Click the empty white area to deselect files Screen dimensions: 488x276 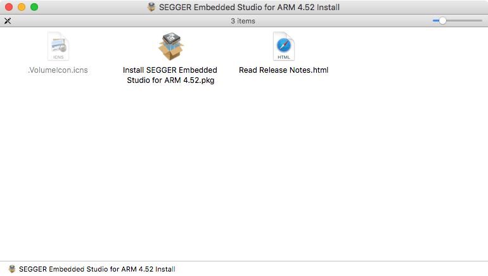(254, 177)
